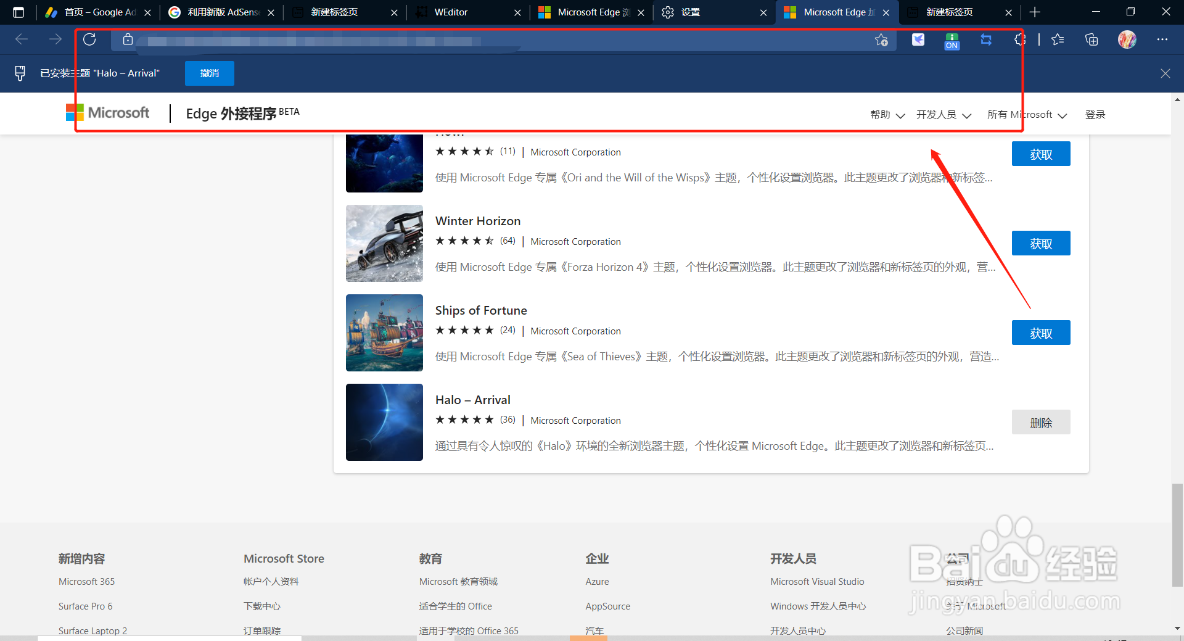Viewport: 1184px width, 641px height.
Task: Open the extensions puzzle icon
Action: click(1020, 39)
